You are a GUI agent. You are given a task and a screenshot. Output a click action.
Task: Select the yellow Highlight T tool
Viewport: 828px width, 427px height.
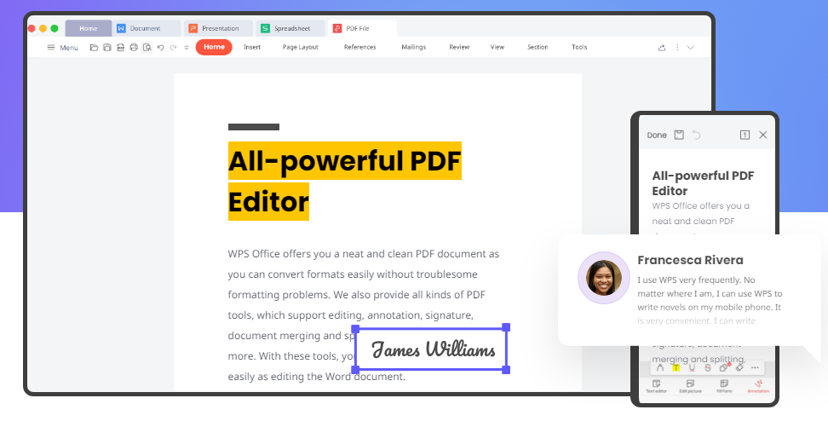coord(676,368)
